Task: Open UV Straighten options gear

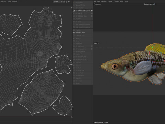Action: [92, 46]
